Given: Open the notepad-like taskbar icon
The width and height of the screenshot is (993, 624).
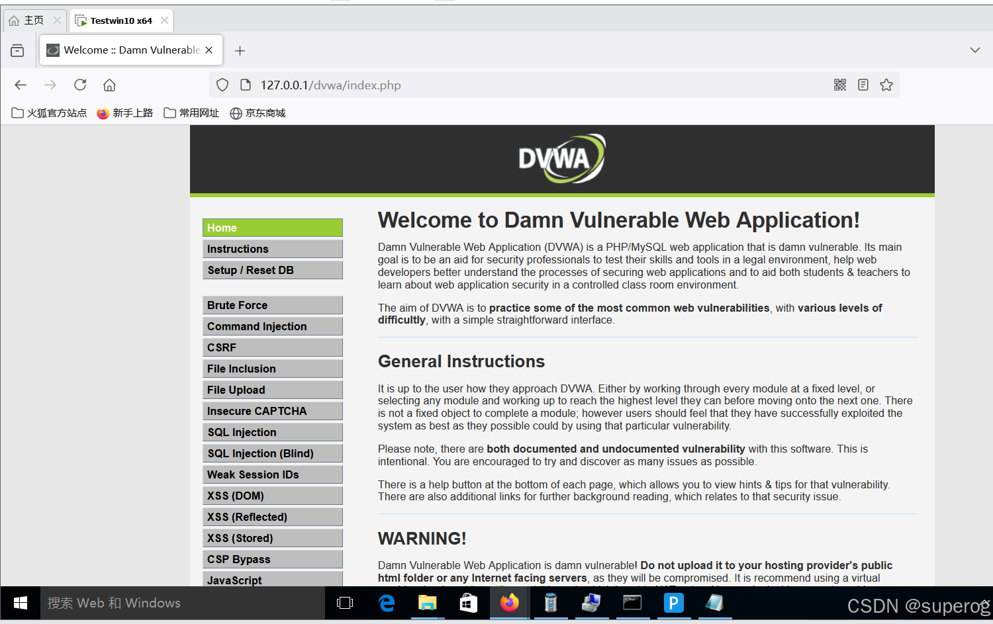Looking at the screenshot, I should pyautogui.click(x=714, y=603).
